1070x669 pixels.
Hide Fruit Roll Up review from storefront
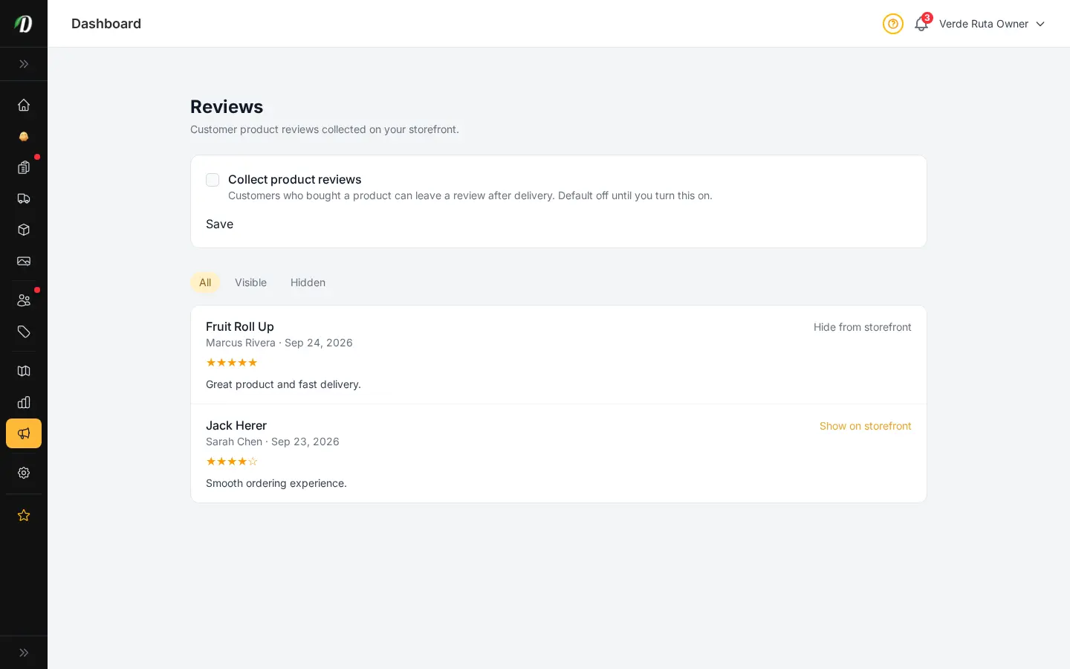(862, 327)
